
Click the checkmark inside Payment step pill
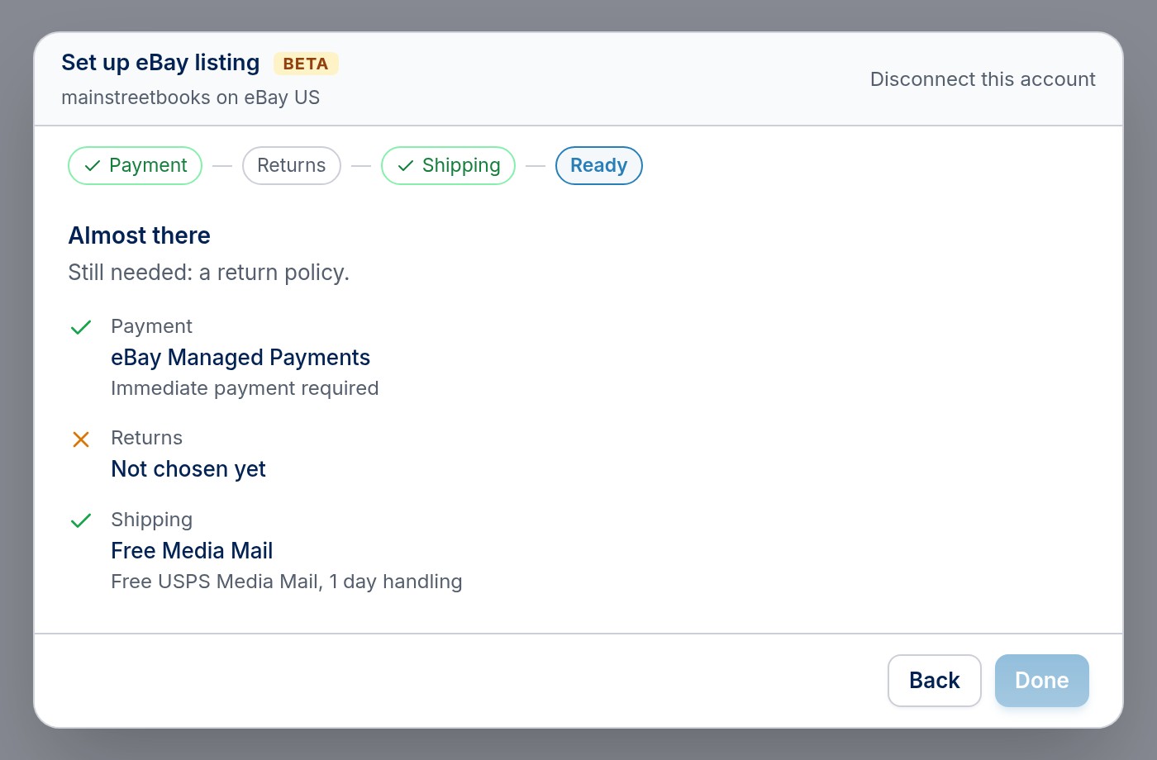coord(93,166)
